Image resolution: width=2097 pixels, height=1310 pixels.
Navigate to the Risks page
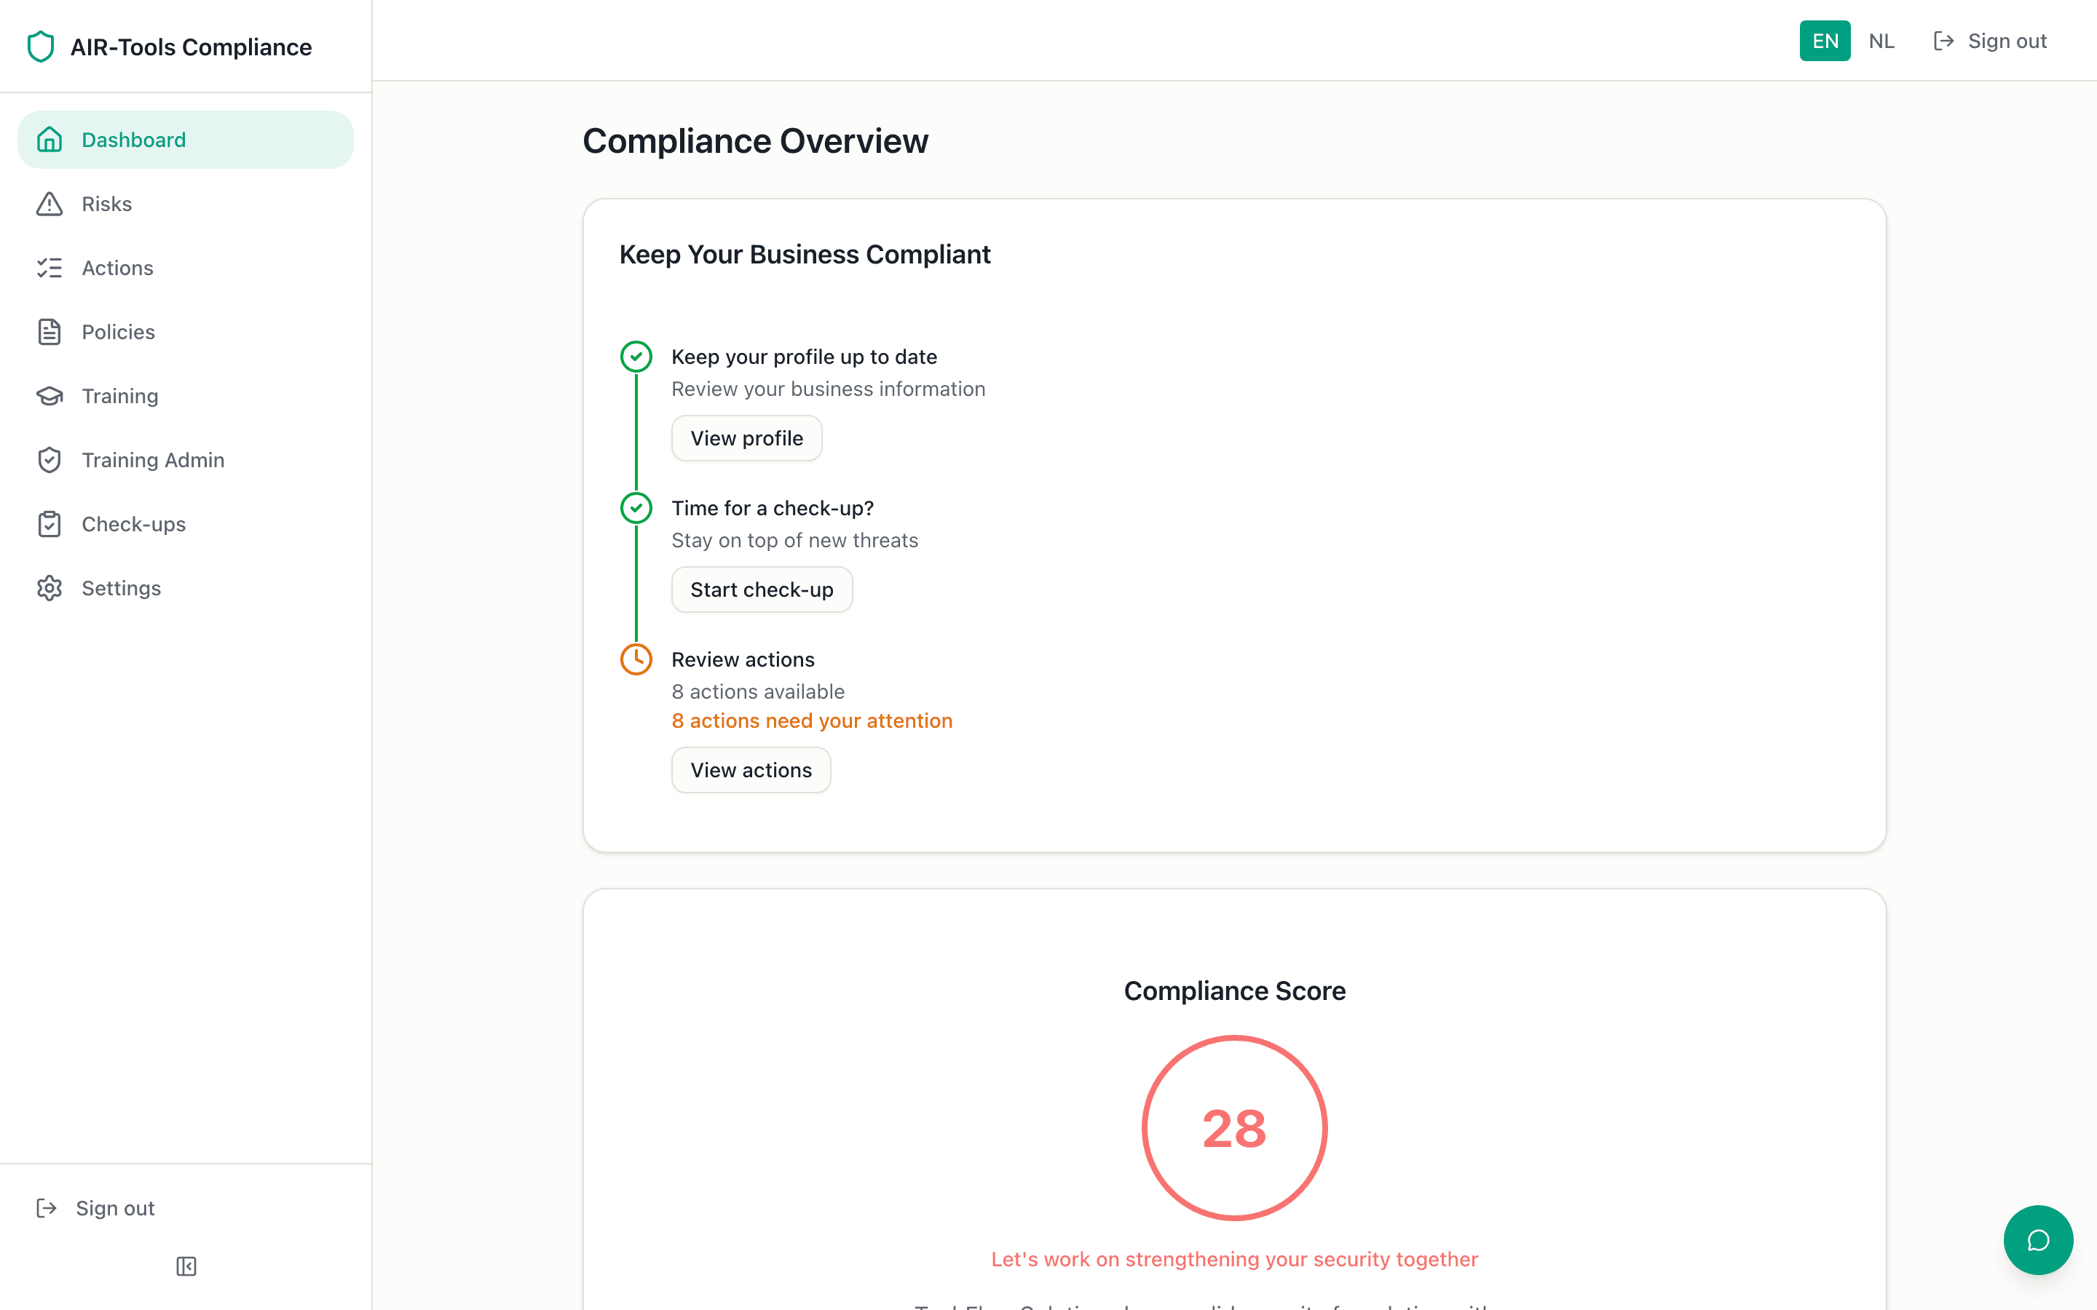(106, 203)
